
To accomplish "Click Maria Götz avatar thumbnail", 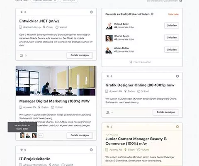I will pos(22,135).
